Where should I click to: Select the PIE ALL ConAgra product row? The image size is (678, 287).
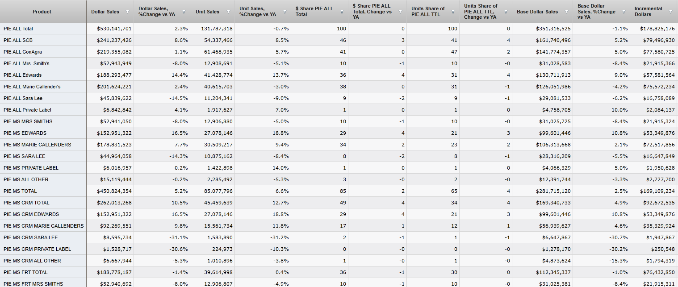click(21, 52)
